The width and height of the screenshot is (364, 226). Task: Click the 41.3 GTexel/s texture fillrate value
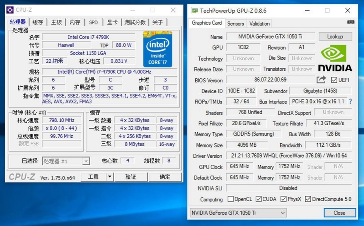[x=329, y=123]
